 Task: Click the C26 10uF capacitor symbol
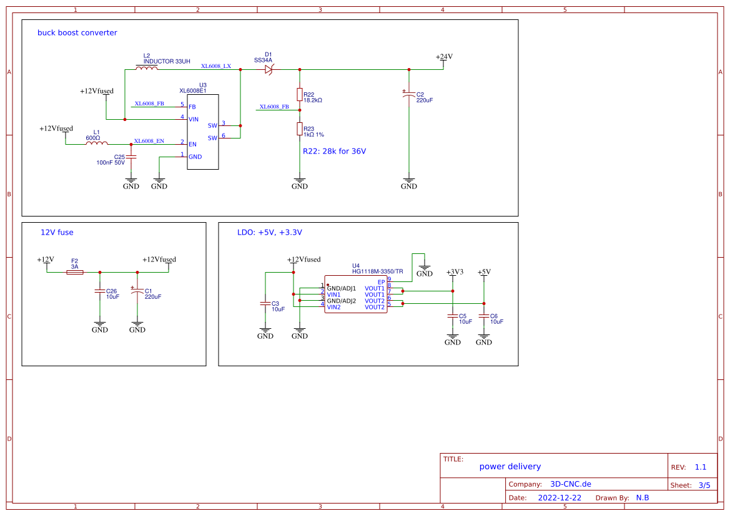point(99,291)
